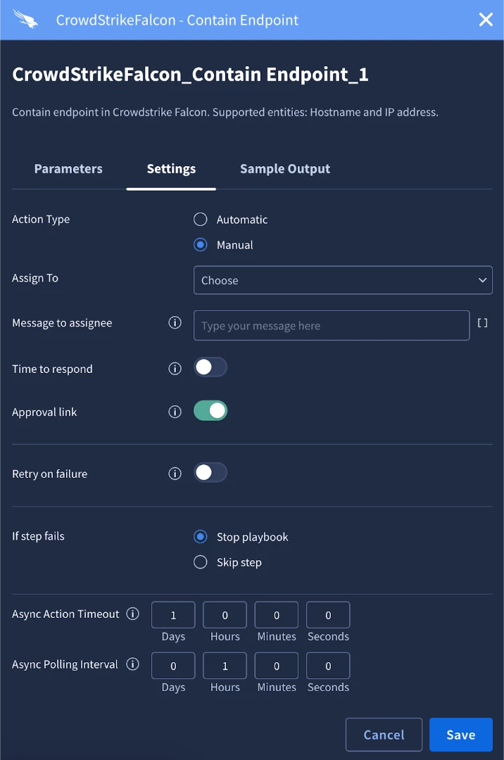
Task: Open info icon for Retry on failure
Action: [x=175, y=473]
